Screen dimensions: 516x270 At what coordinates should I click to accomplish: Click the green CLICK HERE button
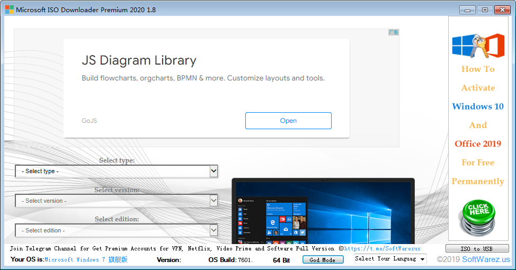(478, 218)
